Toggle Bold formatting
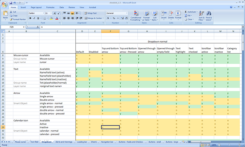 pyautogui.click(x=30, y=18)
